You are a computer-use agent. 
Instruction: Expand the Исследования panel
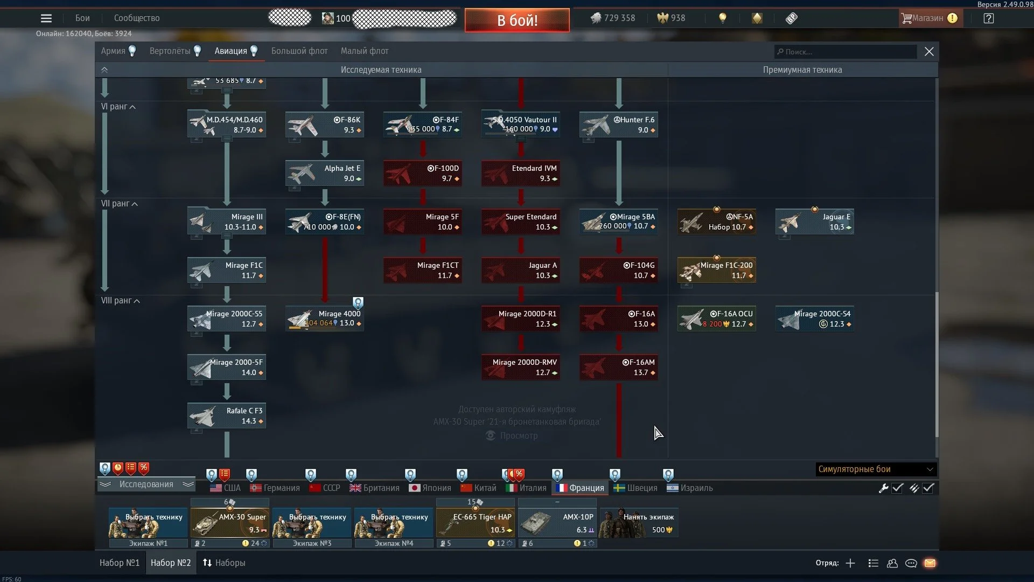(146, 484)
